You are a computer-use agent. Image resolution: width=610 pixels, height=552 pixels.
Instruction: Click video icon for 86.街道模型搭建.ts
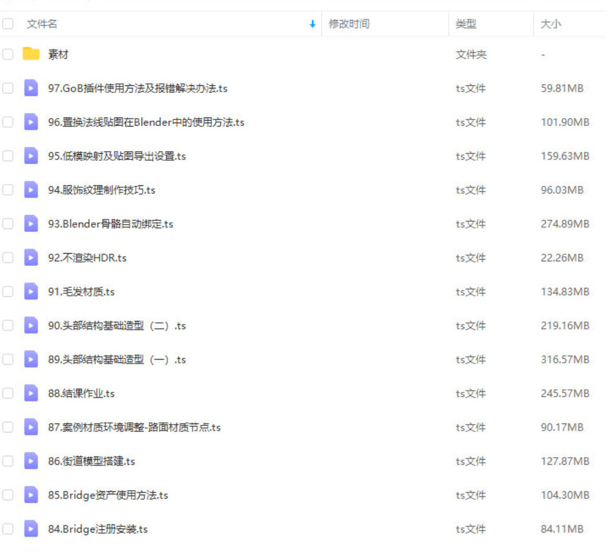point(31,461)
